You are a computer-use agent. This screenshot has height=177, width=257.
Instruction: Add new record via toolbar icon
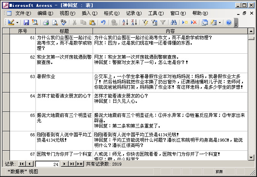coord(185,22)
